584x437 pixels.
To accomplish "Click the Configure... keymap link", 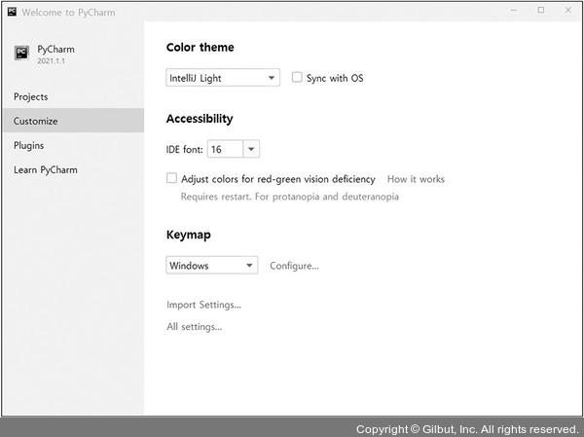I will point(294,266).
